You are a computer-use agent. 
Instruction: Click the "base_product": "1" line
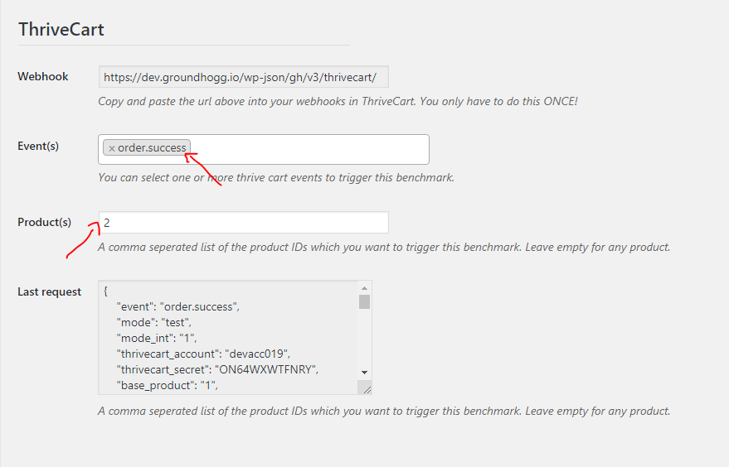(x=168, y=385)
